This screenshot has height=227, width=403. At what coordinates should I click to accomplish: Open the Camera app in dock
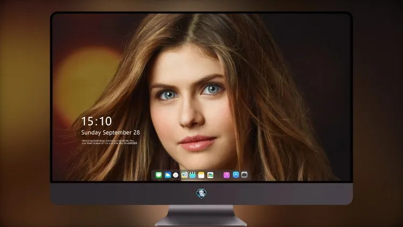pos(244,175)
